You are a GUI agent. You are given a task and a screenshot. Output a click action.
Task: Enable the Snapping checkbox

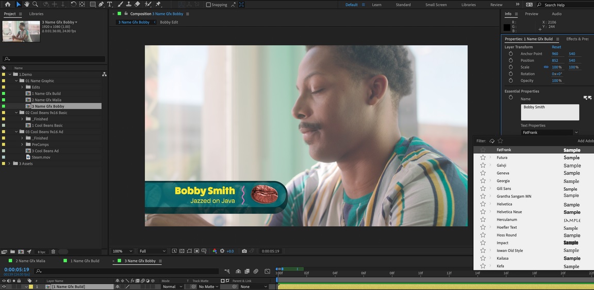click(208, 5)
